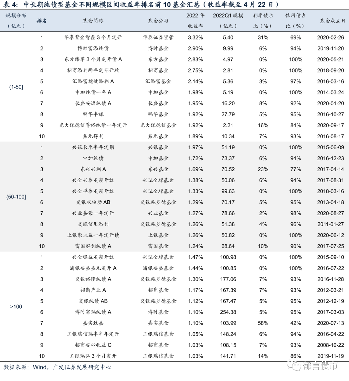Image resolution: width=349 pixels, height=381 pixels.
Task: Select fund name '东兴兴利A'
Action: [x=93, y=169]
